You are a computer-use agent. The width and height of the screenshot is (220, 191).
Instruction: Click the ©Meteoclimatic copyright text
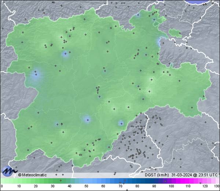32,175
